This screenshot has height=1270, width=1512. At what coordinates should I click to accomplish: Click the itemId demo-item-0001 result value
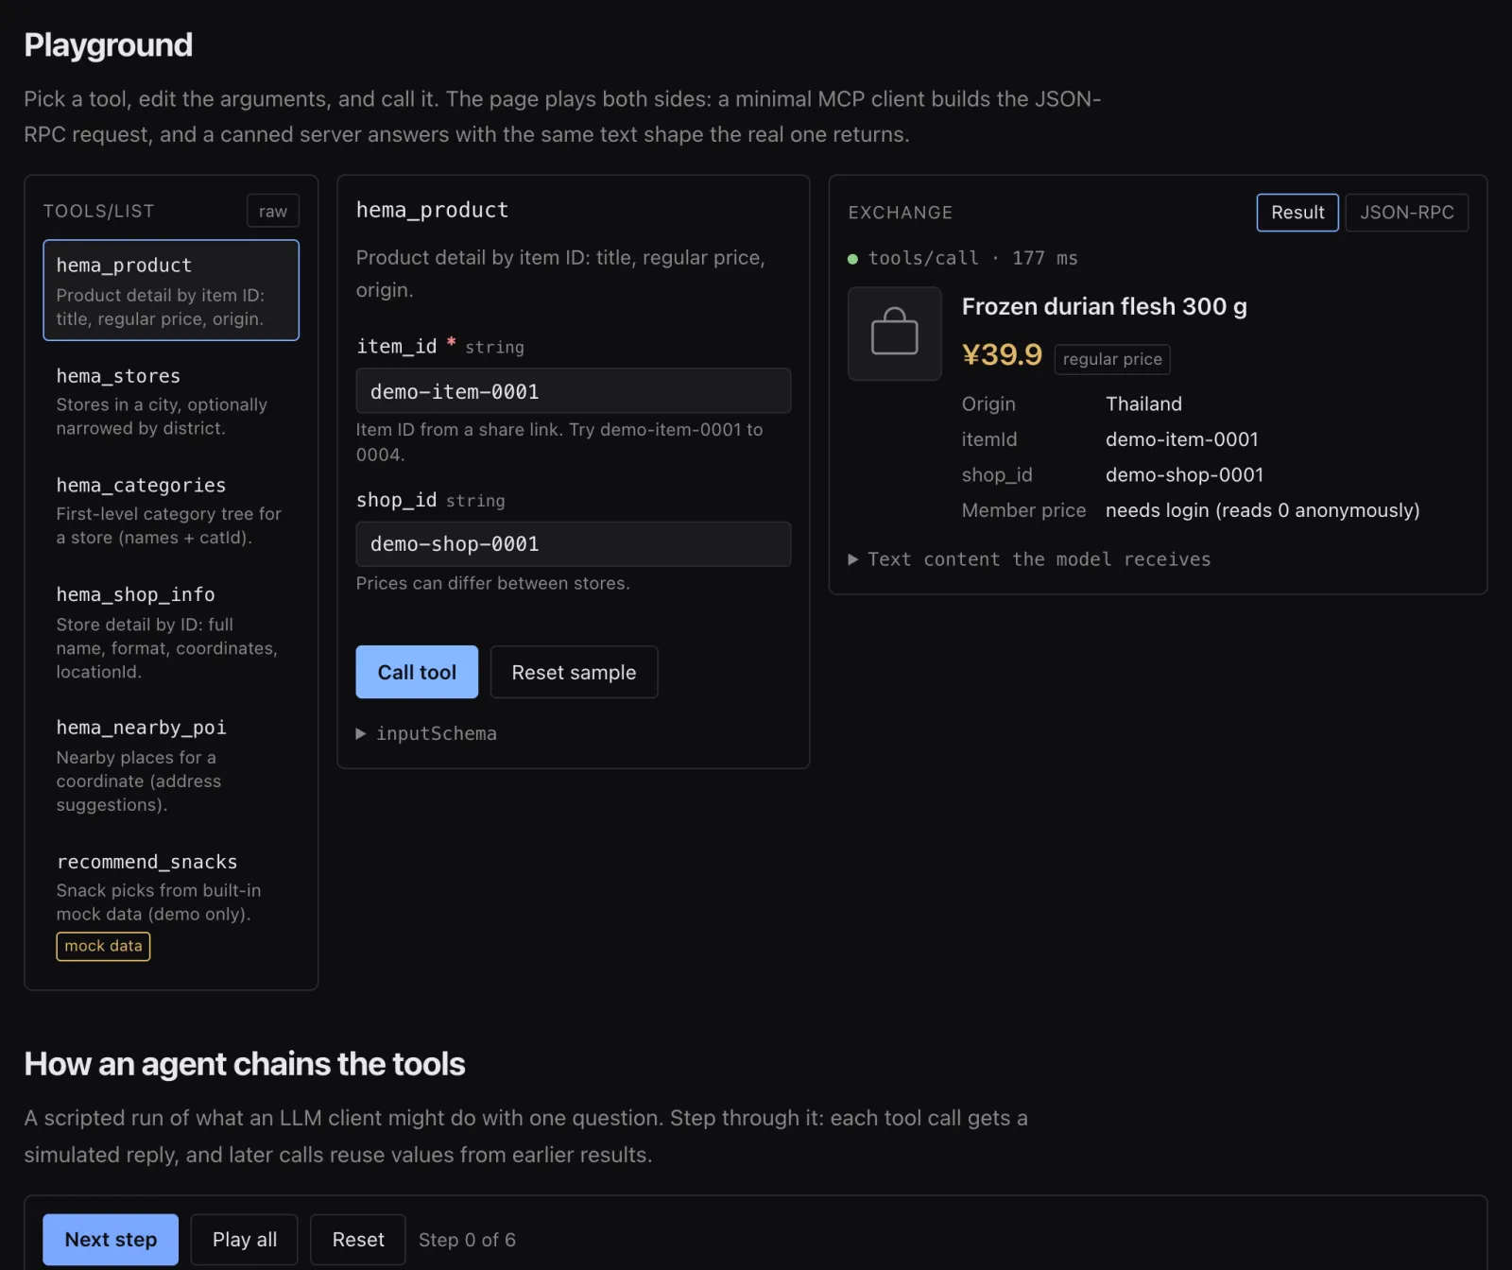pos(1181,439)
